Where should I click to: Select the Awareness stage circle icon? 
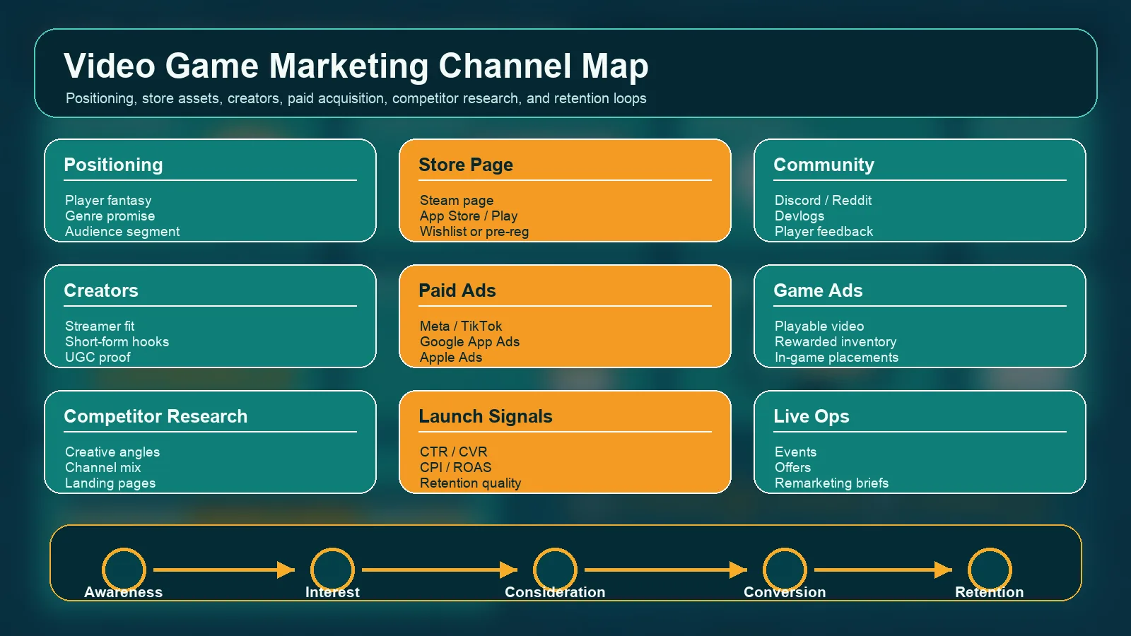tap(124, 570)
